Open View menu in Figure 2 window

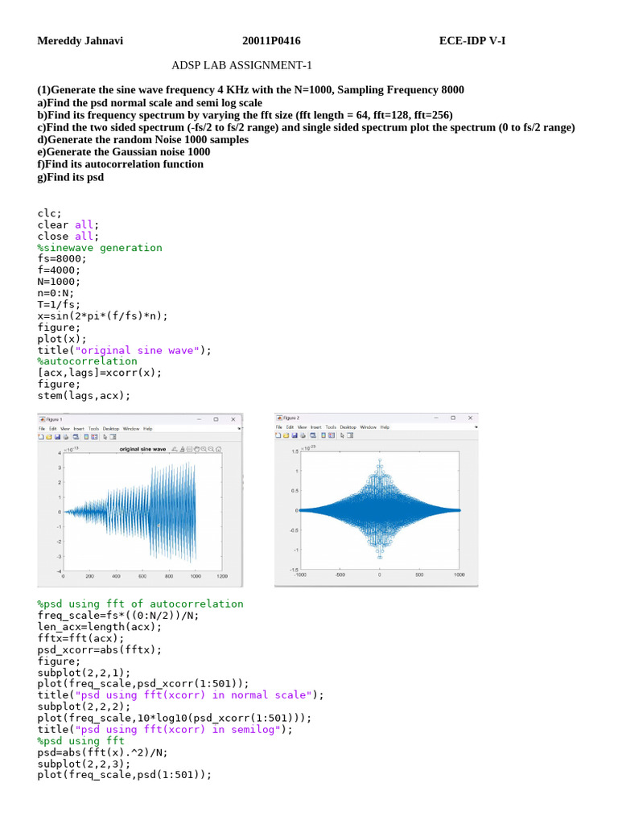coord(303,427)
